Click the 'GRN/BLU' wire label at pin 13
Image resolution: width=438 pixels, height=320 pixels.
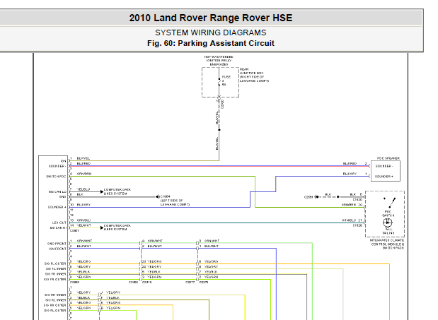(x=83, y=220)
